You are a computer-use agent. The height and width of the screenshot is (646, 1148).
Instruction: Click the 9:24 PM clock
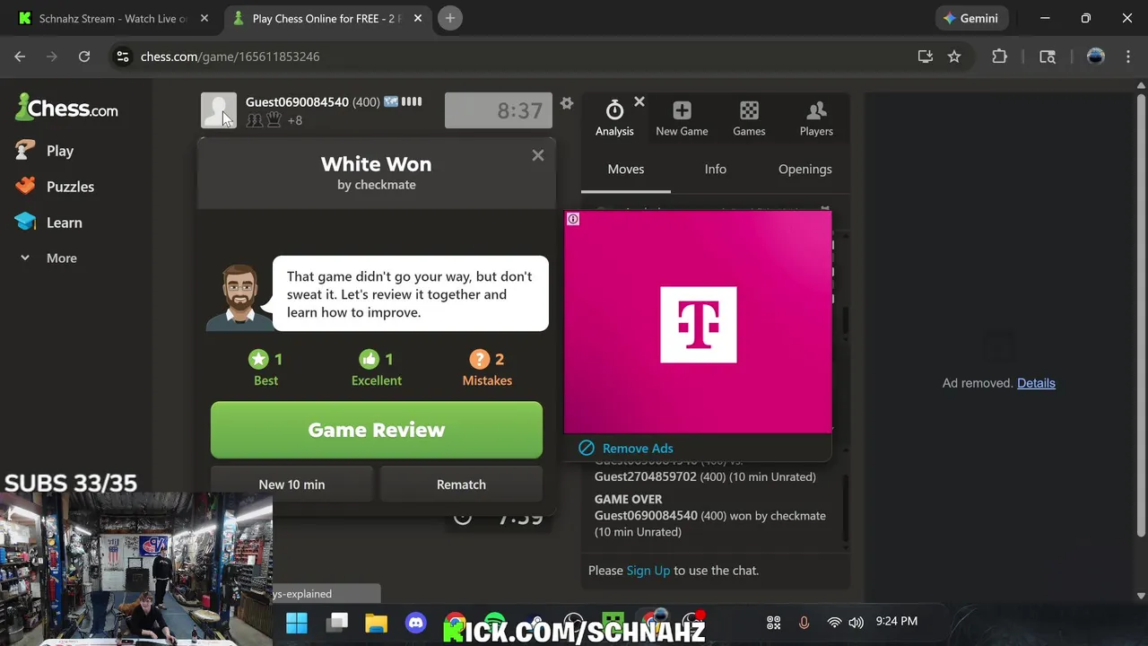click(896, 621)
